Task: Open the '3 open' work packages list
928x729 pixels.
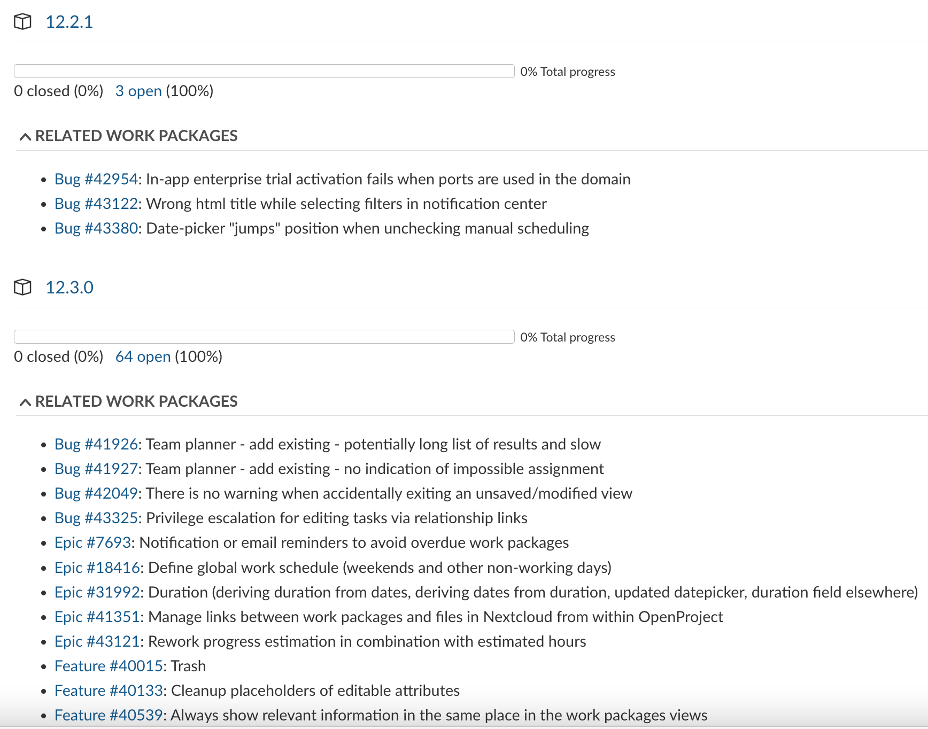Action: pyautogui.click(x=138, y=91)
